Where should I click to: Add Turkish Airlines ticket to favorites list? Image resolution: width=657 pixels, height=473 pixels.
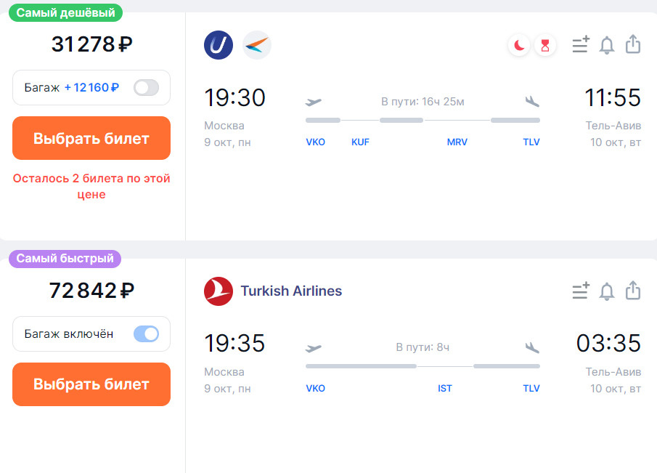[x=581, y=291]
